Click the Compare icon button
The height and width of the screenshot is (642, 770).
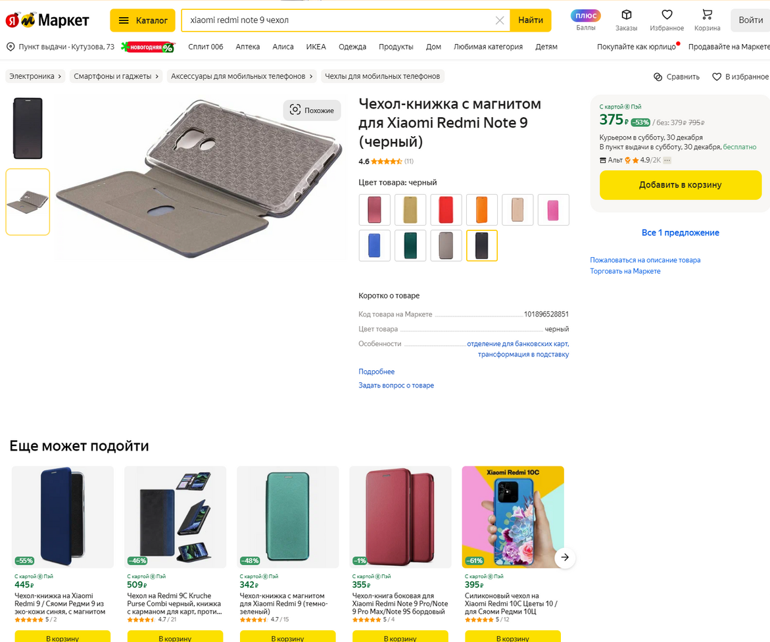pyautogui.click(x=658, y=77)
